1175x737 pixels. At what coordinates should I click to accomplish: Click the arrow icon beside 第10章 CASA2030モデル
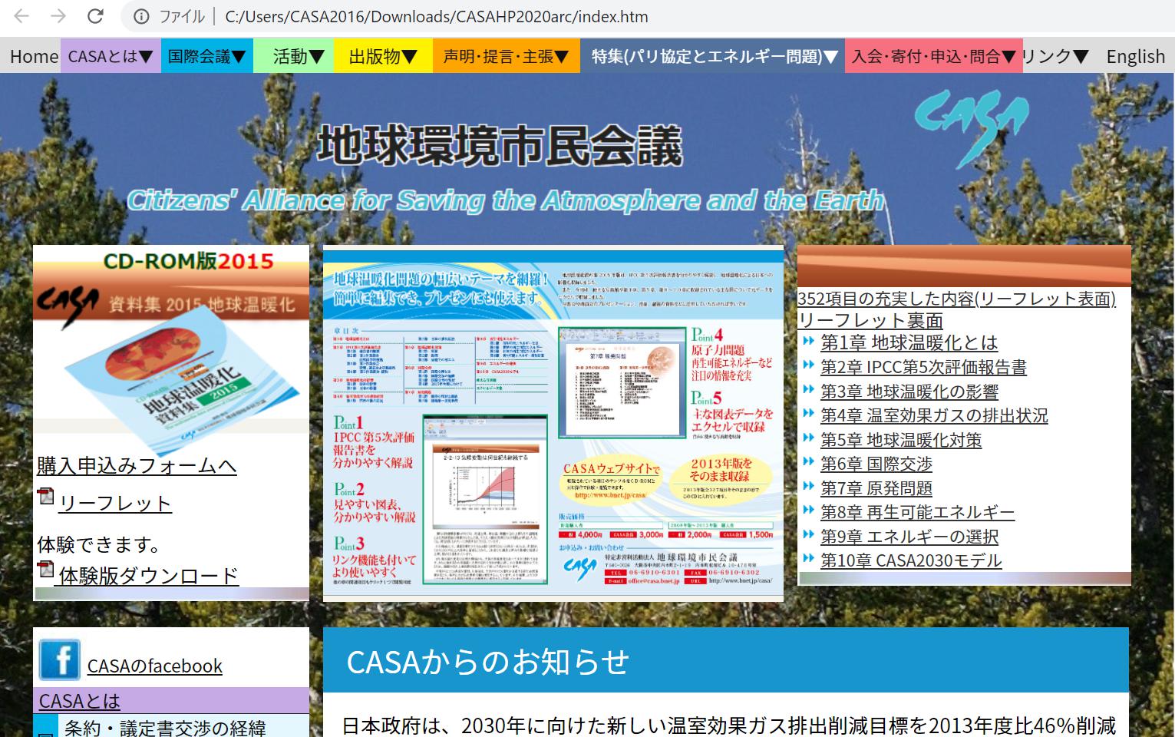pos(807,558)
